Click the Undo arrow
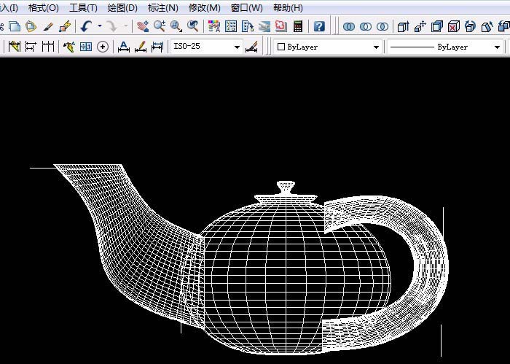This screenshot has width=510, height=364. point(87,26)
